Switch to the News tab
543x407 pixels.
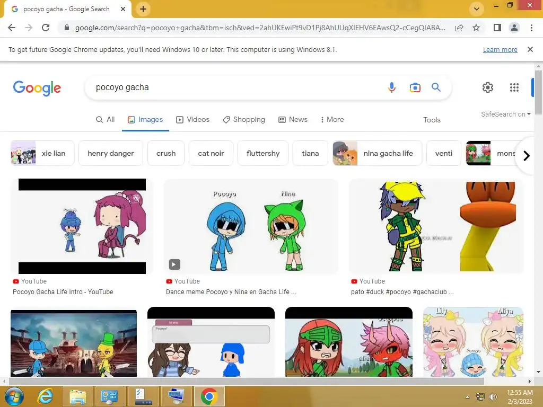tap(293, 119)
